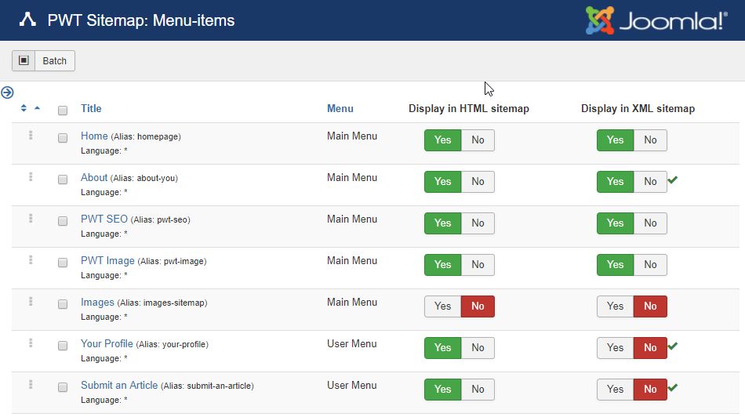Select the Your Profile row checkbox
This screenshot has height=417, width=745.
pyautogui.click(x=63, y=346)
